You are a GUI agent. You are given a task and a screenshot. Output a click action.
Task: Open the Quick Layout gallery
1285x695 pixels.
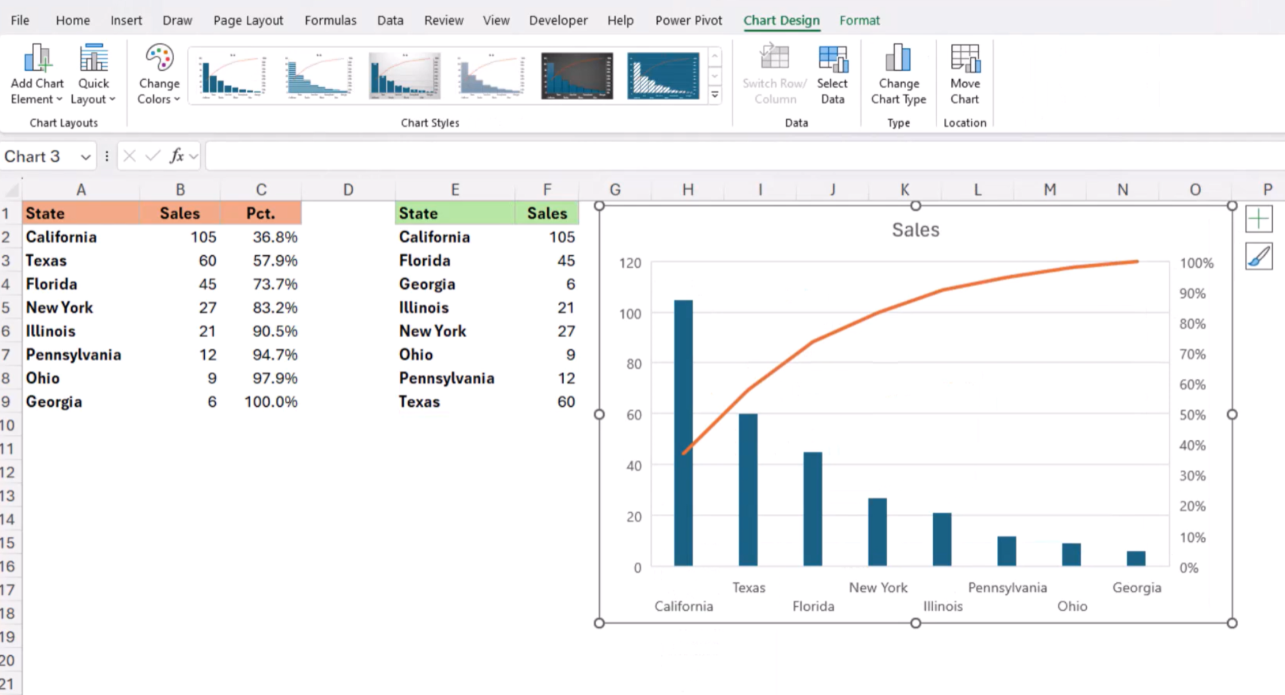tap(93, 74)
